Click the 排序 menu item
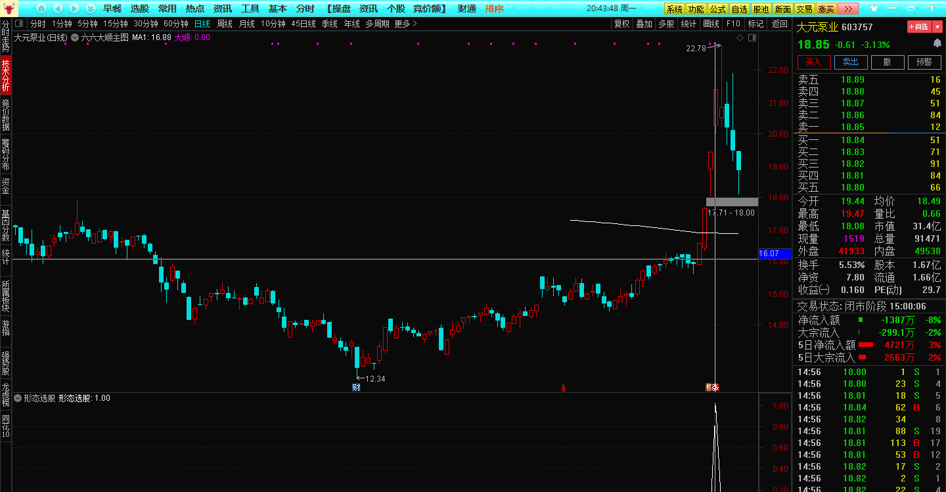This screenshot has width=946, height=492. coord(495,9)
